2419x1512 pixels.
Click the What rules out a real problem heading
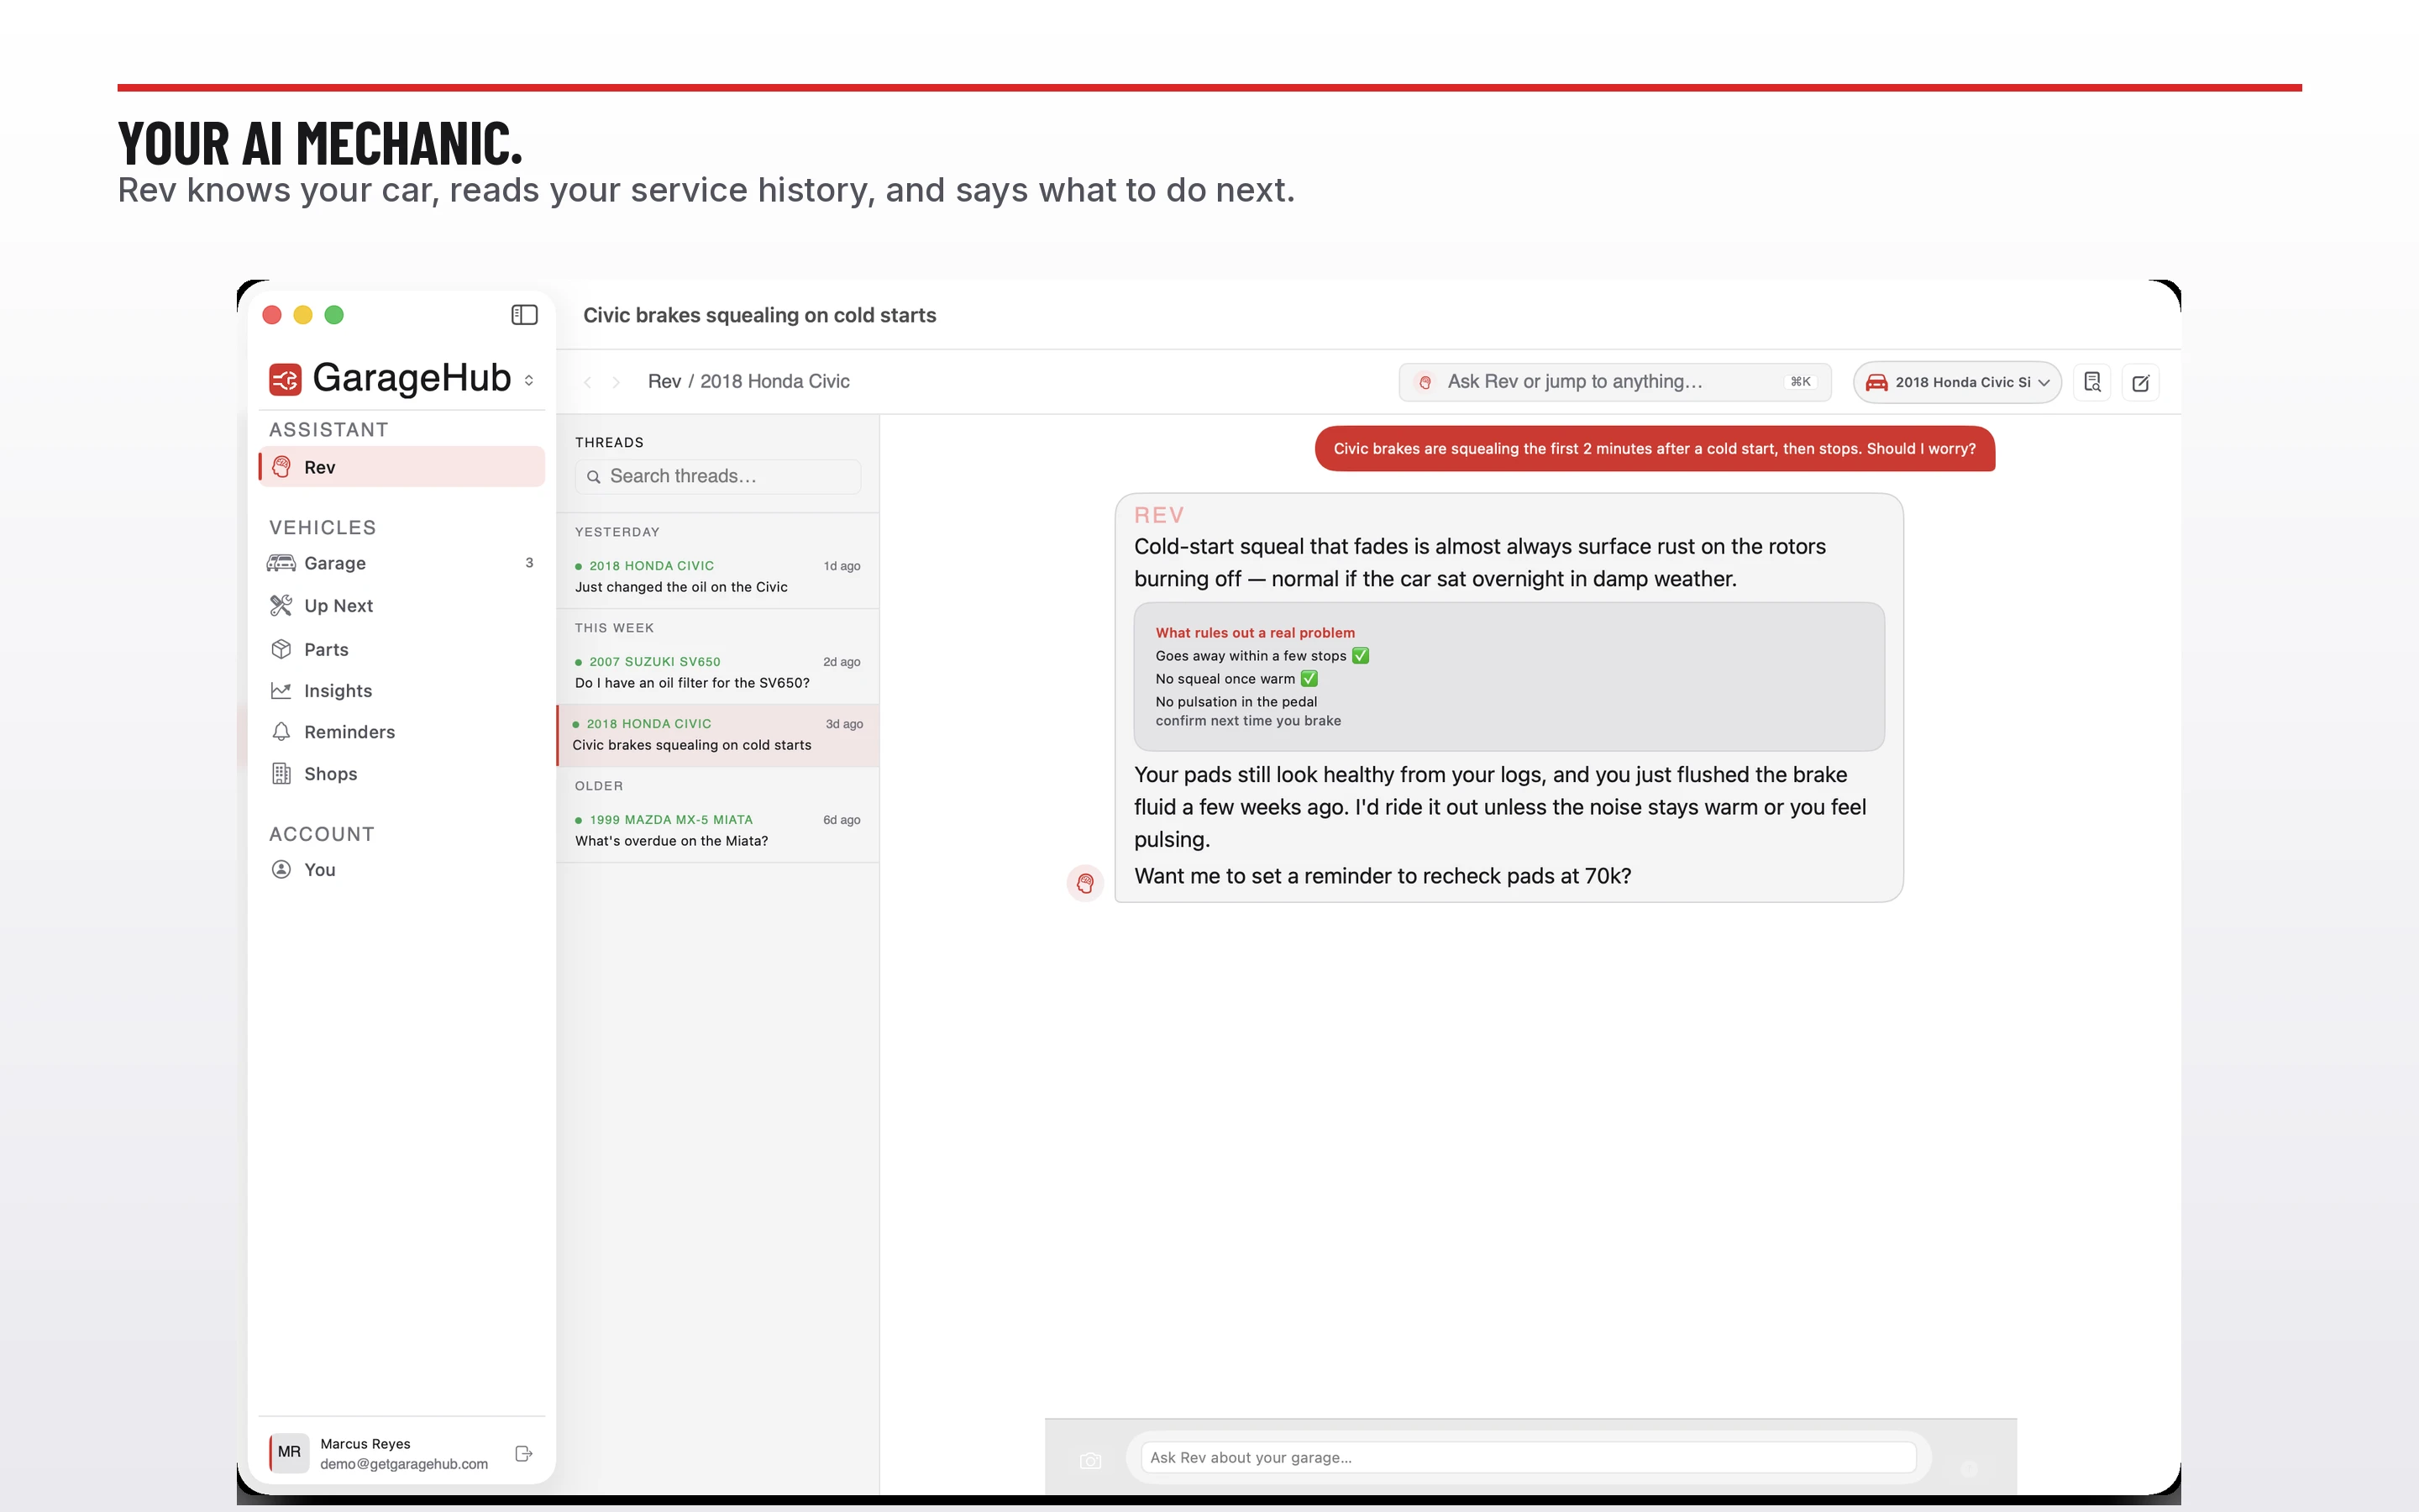(1256, 633)
